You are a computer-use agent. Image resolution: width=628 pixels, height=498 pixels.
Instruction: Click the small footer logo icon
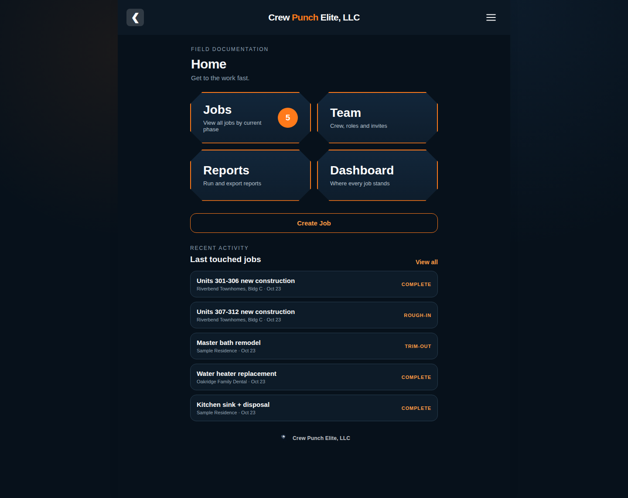(283, 437)
